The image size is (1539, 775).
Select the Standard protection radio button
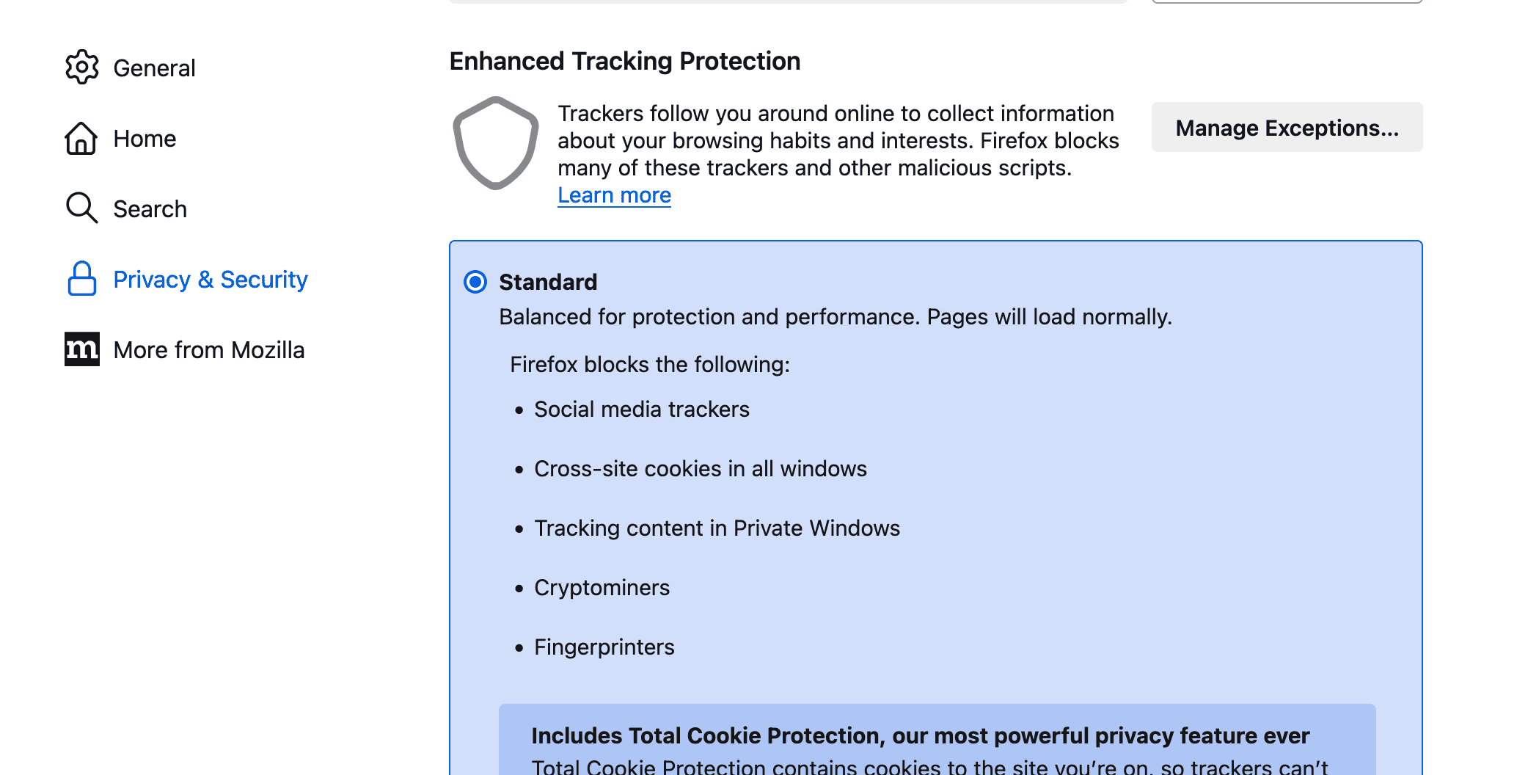click(475, 282)
